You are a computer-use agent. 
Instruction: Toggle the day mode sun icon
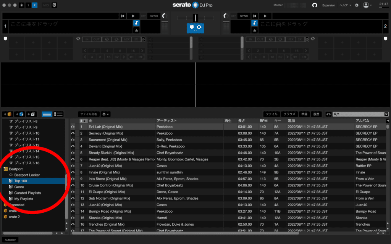coord(22,5)
